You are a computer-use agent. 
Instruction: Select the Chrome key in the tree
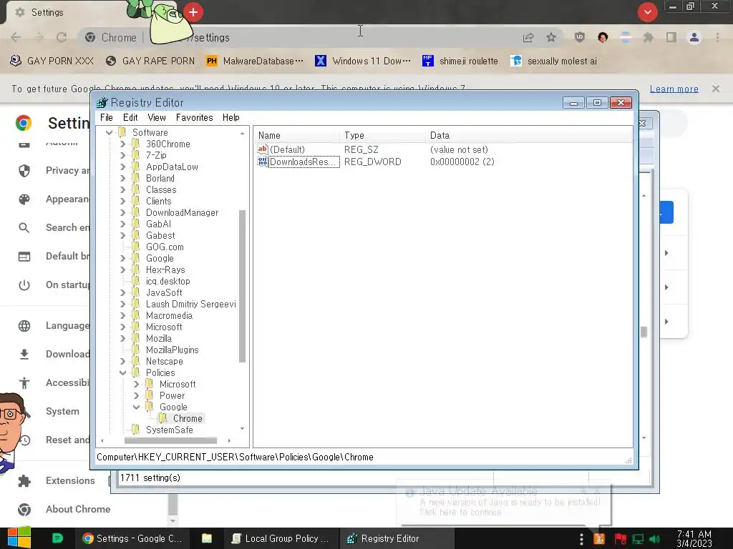tap(188, 418)
